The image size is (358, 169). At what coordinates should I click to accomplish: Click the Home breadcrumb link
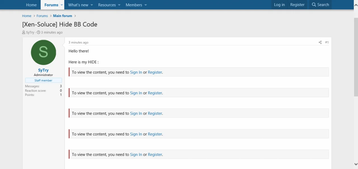tap(27, 16)
